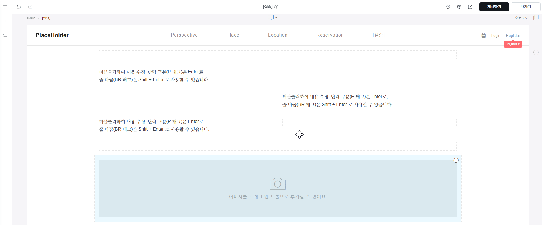Click the +1,000 P badge
This screenshot has height=225, width=542.
click(513, 44)
